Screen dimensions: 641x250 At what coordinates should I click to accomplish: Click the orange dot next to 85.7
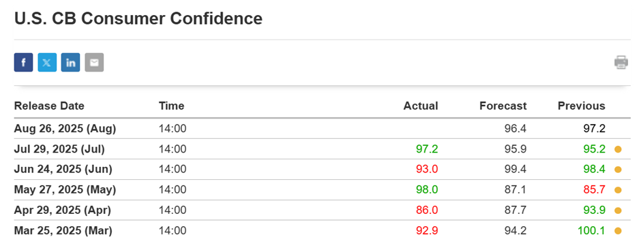618,190
